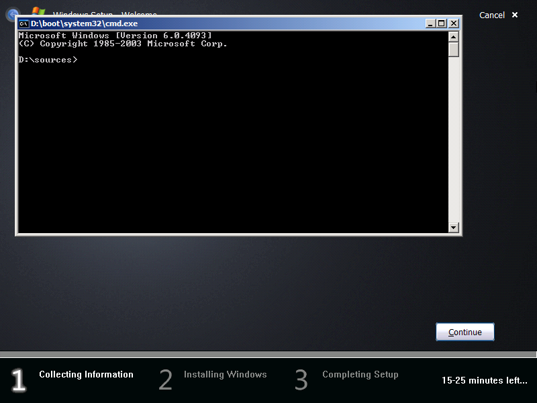Click the Copyright 1985-2003 Microsoft Corp. line
The image size is (537, 403).
point(123,44)
